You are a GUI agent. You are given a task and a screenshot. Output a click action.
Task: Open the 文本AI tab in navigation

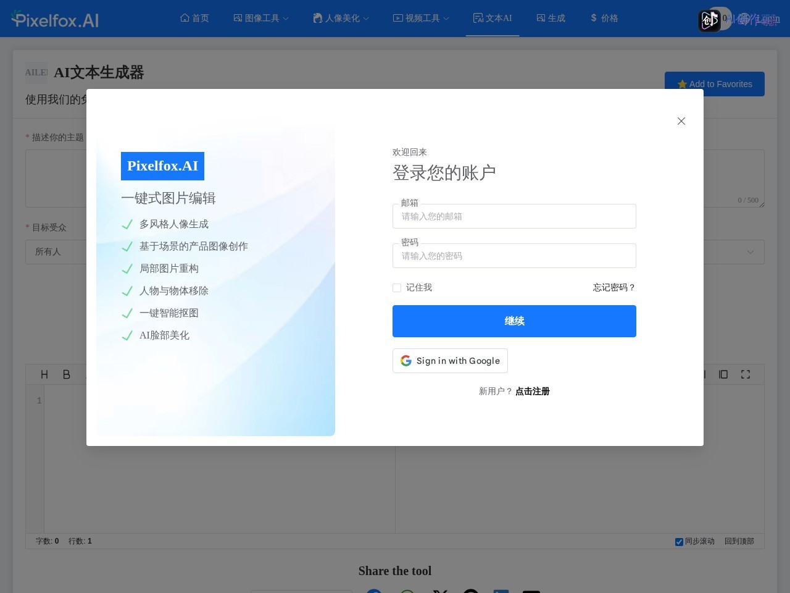pos(493,18)
